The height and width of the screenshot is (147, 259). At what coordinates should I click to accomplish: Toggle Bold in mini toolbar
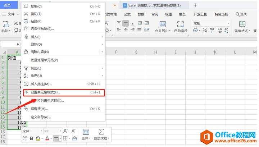(31, 138)
